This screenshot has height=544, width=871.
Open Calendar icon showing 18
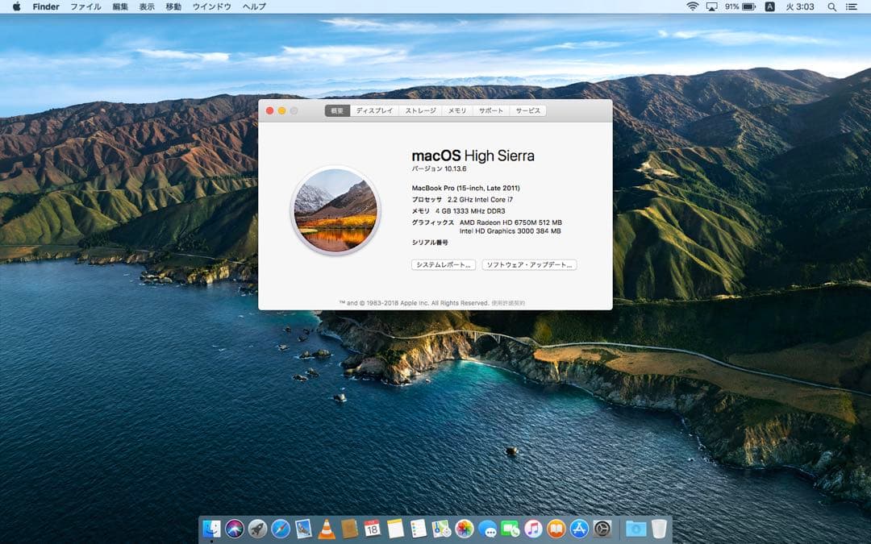click(372, 529)
